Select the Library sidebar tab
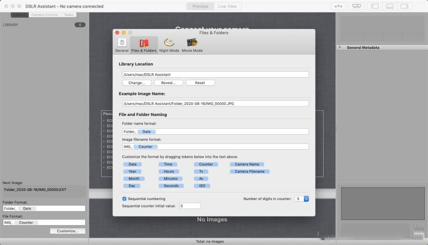The height and width of the screenshot is (245, 428). coord(20,15)
